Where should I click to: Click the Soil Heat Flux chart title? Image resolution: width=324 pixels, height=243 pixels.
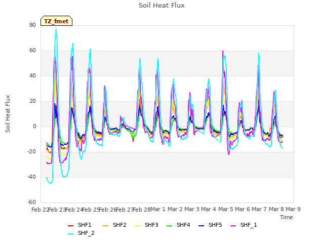point(161,6)
